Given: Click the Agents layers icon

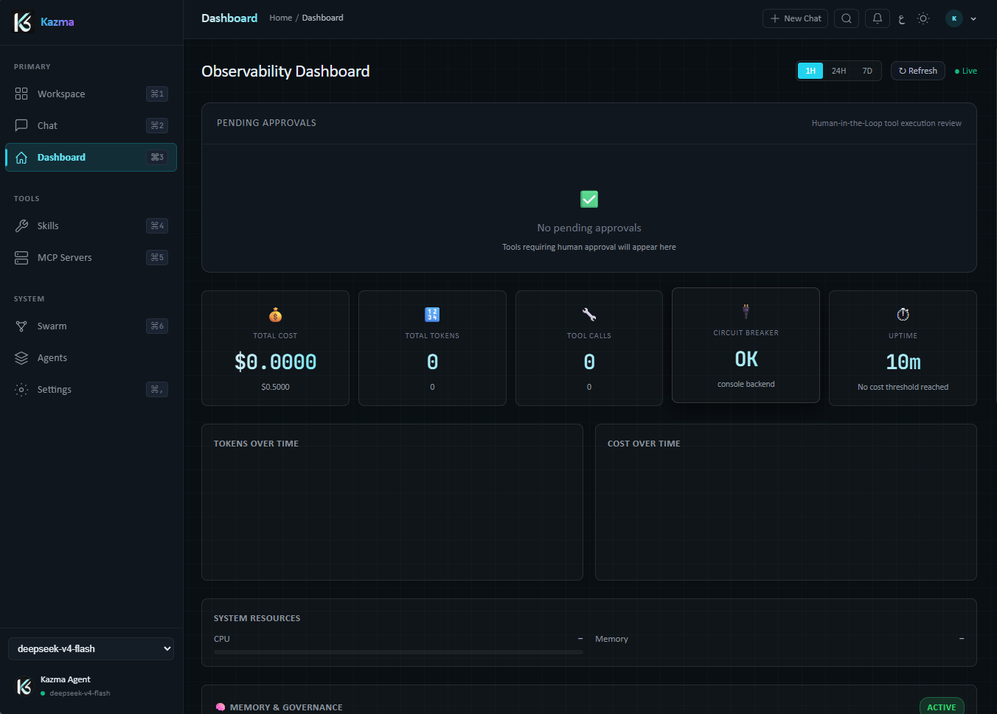Looking at the screenshot, I should [x=21, y=357].
